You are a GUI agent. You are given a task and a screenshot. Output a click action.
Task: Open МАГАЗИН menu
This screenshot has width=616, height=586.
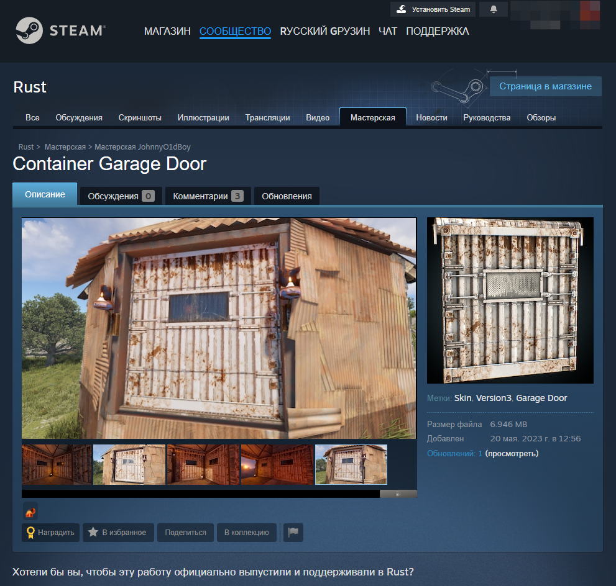pyautogui.click(x=167, y=31)
